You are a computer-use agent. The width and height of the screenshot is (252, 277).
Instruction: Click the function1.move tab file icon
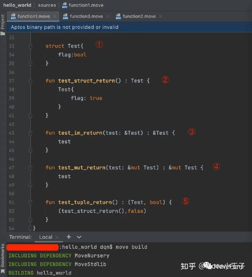pos(13,17)
